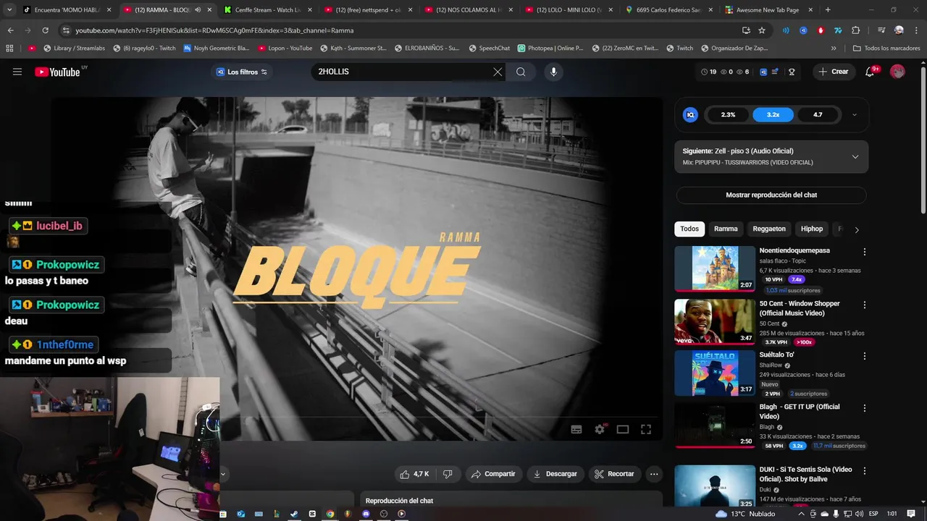The width and height of the screenshot is (927, 521).
Task: Show hidden system tray icons
Action: 800,514
